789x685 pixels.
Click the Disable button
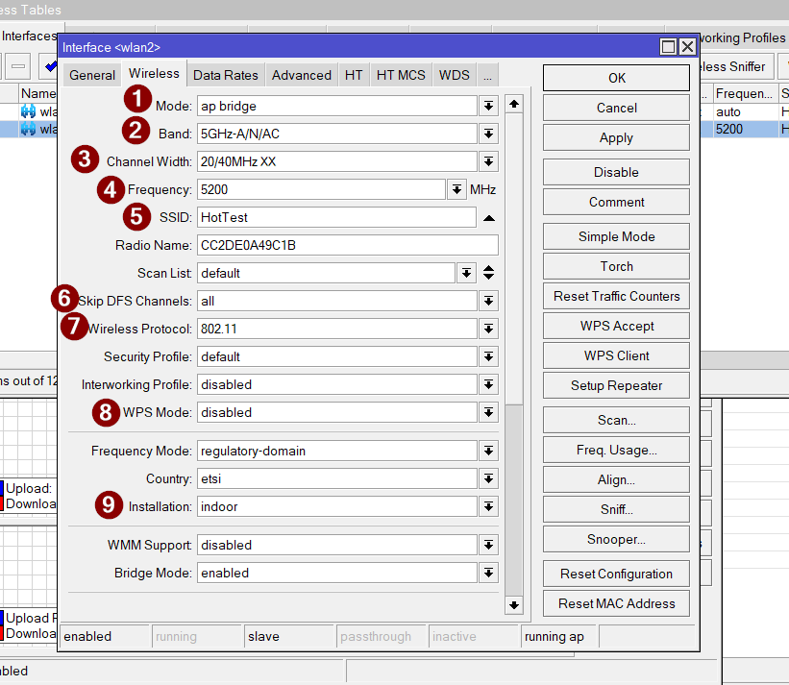pyautogui.click(x=616, y=173)
